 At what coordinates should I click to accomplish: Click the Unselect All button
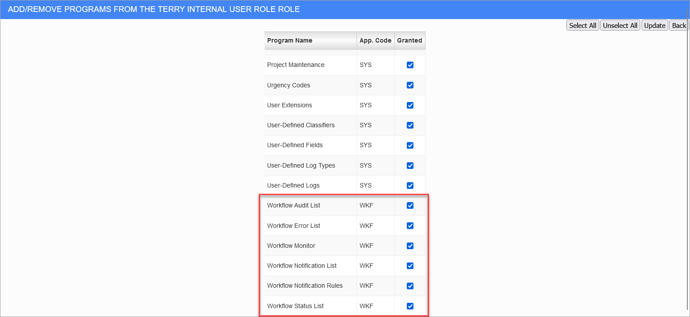point(620,25)
